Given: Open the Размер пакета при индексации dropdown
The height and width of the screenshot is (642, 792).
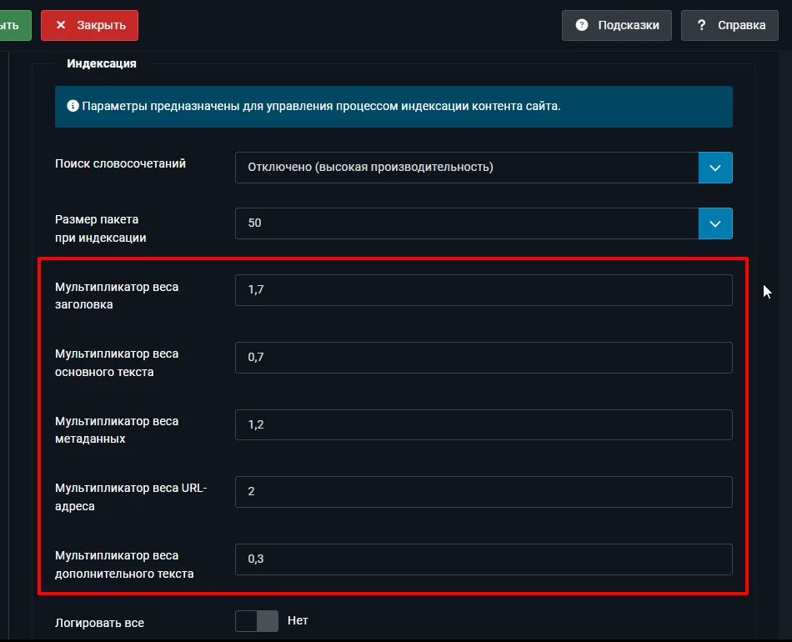Looking at the screenshot, I should 484,223.
